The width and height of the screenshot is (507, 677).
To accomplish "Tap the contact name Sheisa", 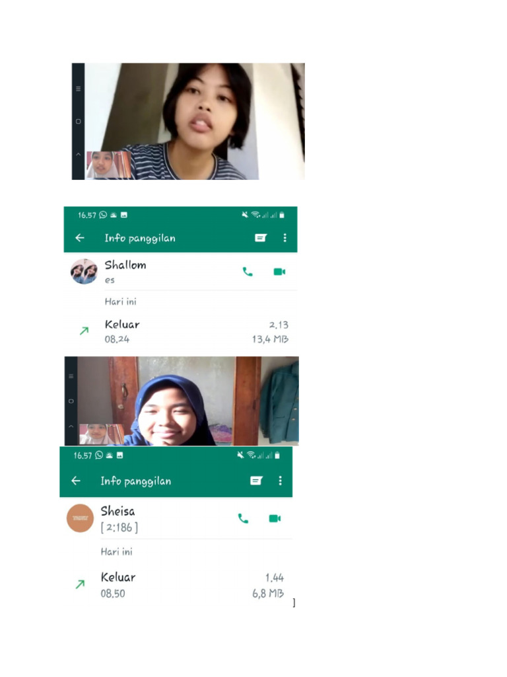I will pyautogui.click(x=118, y=511).
